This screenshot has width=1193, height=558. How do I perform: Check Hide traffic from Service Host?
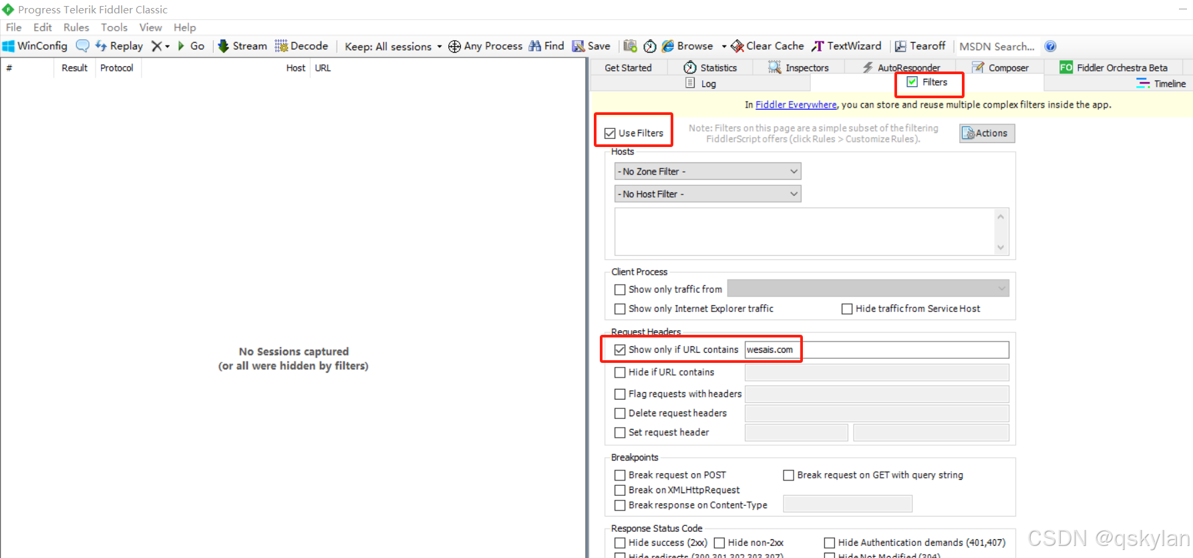847,309
